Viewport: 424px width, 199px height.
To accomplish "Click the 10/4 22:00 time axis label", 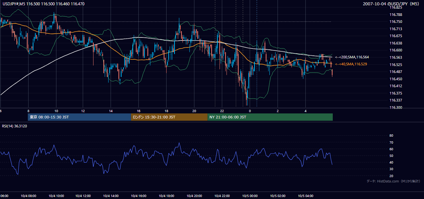I will (222, 196).
